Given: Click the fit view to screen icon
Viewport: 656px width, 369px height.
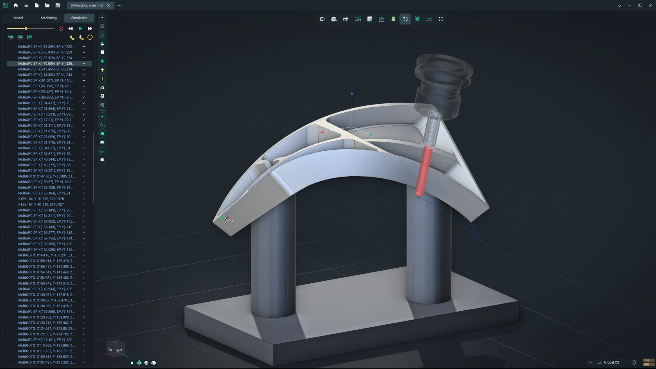Looking at the screenshot, I should tap(417, 19).
